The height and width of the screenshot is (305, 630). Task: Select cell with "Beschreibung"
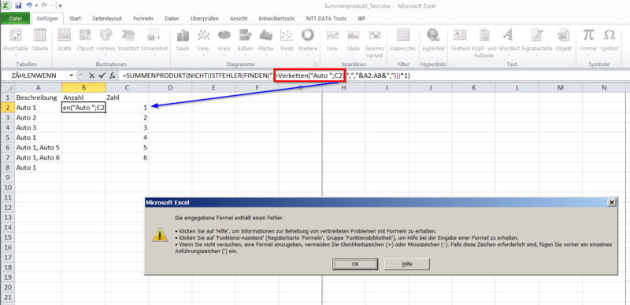click(x=38, y=97)
